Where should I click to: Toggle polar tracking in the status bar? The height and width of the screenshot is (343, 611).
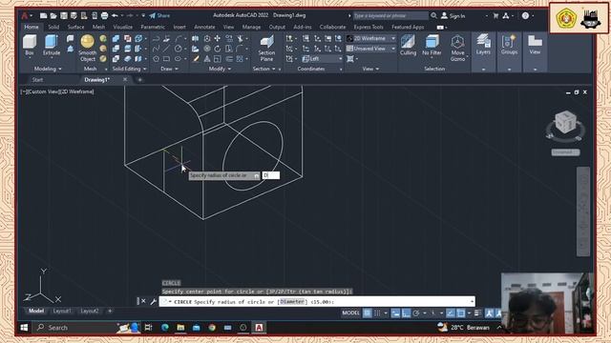(x=416, y=313)
